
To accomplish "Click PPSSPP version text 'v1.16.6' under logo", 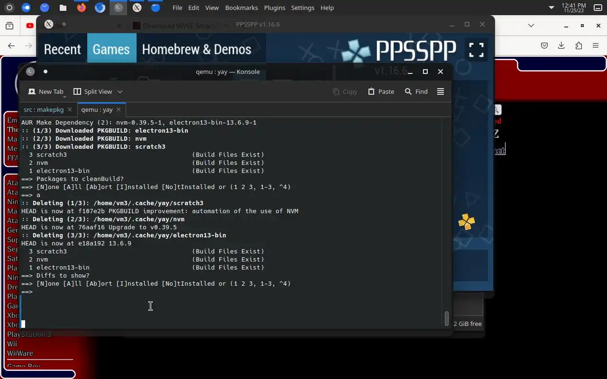I will pyautogui.click(x=391, y=71).
